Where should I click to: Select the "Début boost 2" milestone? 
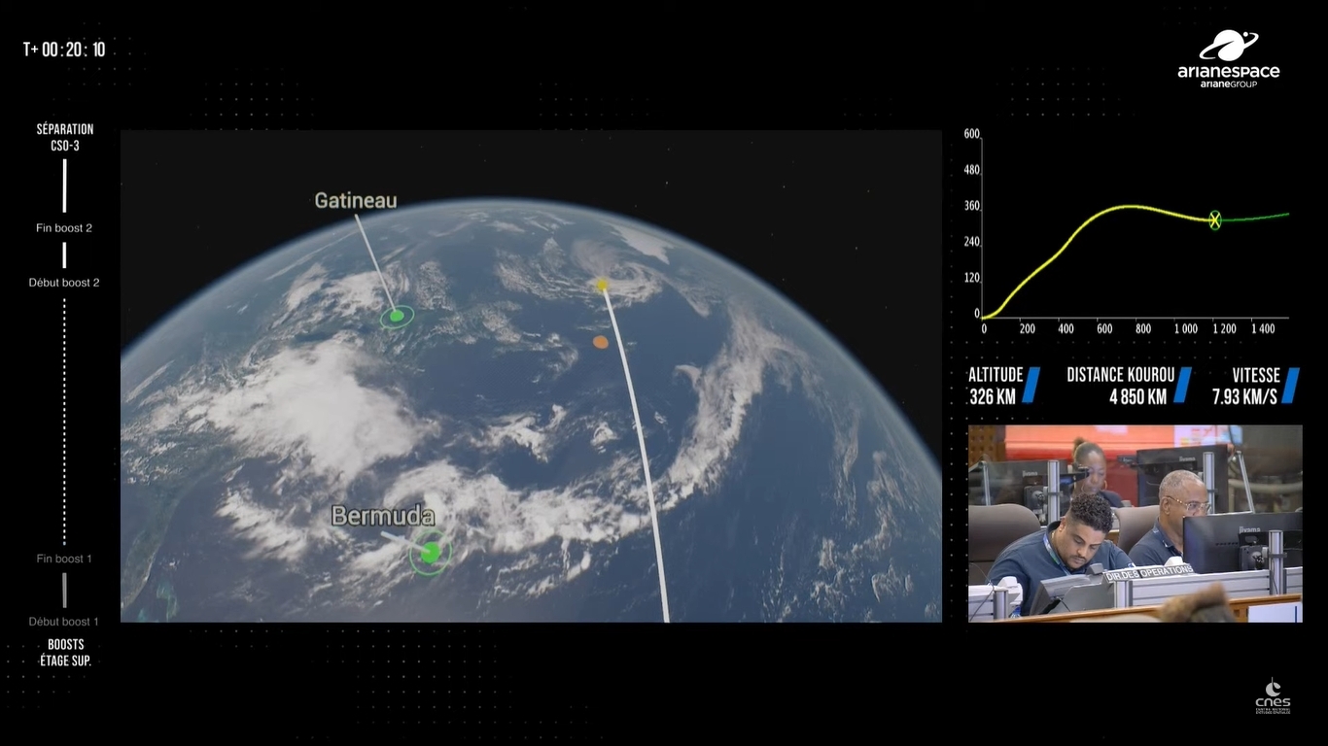pos(64,283)
